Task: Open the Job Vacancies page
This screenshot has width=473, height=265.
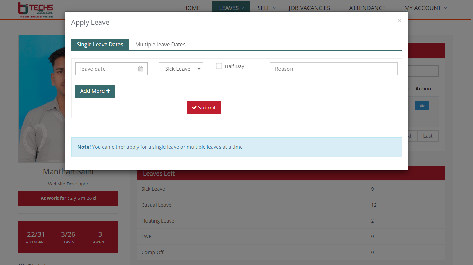Action: 309,8
